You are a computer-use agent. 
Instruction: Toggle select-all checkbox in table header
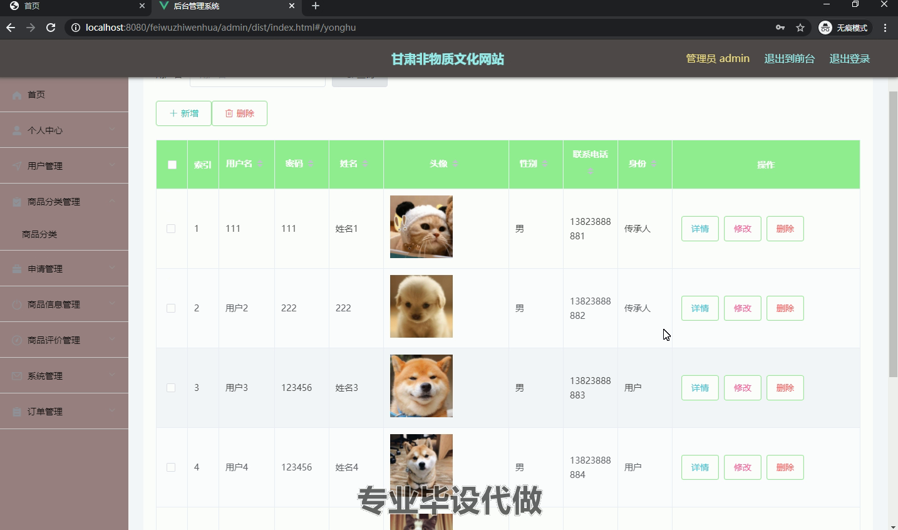[x=172, y=165]
